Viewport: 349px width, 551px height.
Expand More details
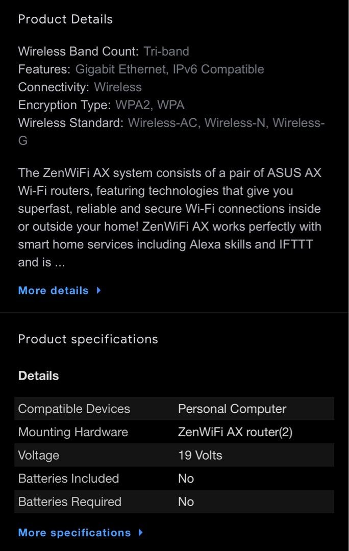pos(53,290)
